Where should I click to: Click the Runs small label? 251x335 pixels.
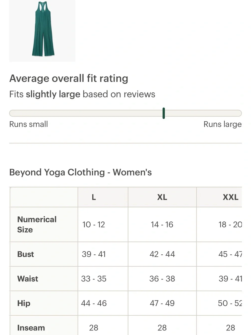click(29, 124)
